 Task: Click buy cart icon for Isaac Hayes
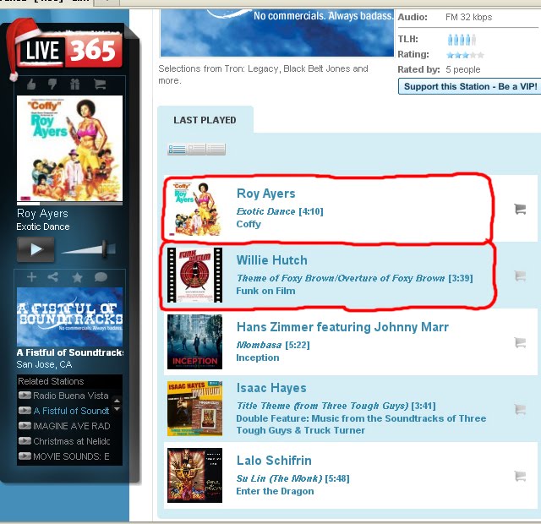520,409
